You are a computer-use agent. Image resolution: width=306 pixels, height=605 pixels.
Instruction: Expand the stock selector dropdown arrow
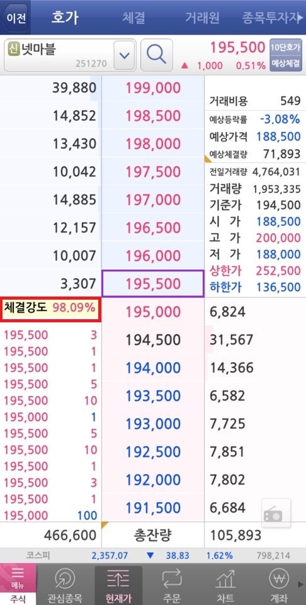pos(124,55)
